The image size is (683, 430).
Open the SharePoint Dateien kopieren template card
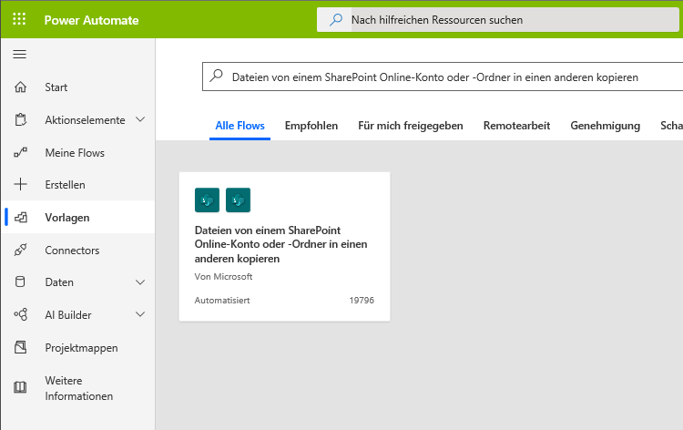284,247
